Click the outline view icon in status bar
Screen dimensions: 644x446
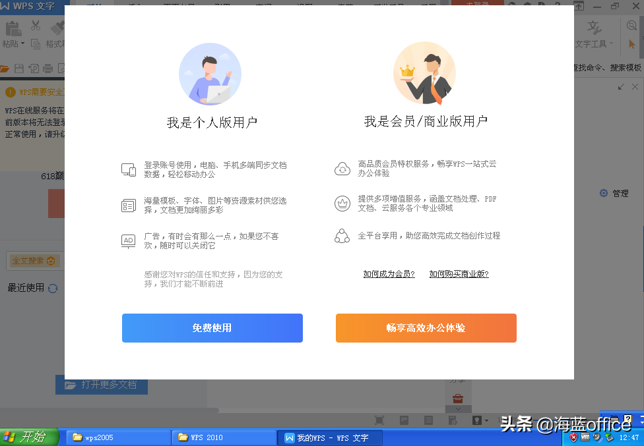point(428,420)
